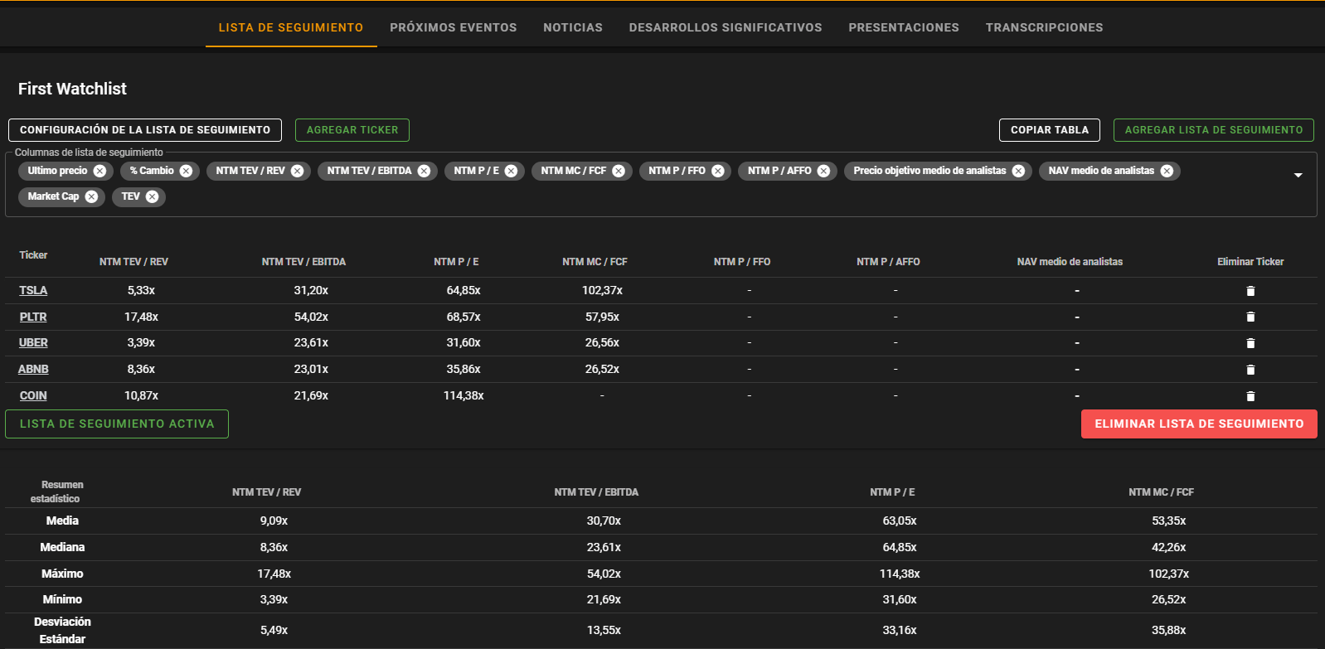Viewport: 1325px width, 649px height.
Task: Remove the Market Cap column chip
Action: (91, 196)
